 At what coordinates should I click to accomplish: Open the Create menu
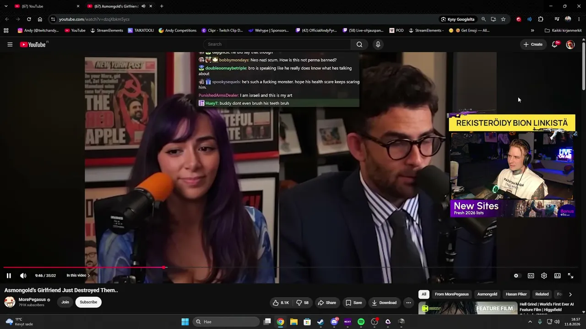tap(533, 44)
